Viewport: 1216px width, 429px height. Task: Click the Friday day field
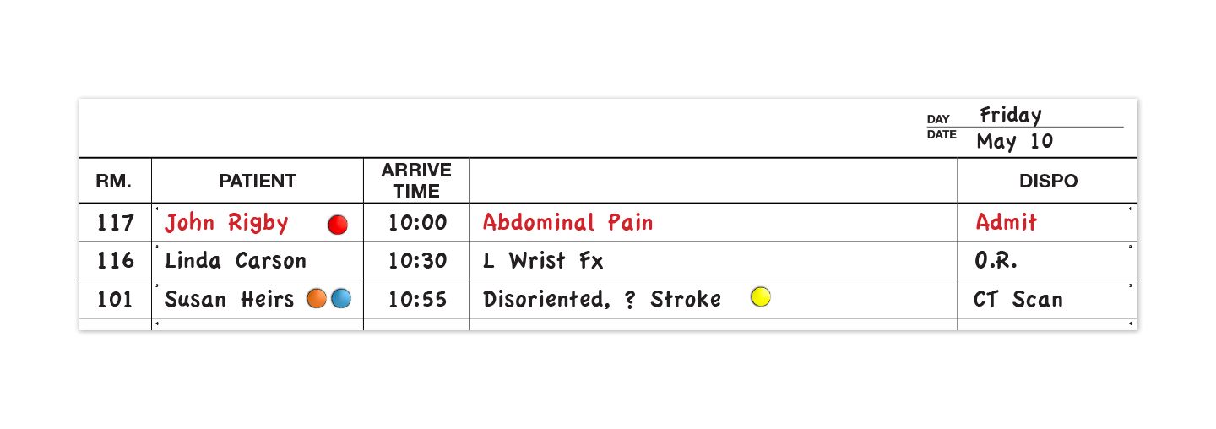(1011, 116)
